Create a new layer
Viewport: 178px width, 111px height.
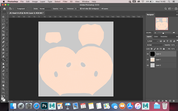pyautogui.click(x=170, y=101)
